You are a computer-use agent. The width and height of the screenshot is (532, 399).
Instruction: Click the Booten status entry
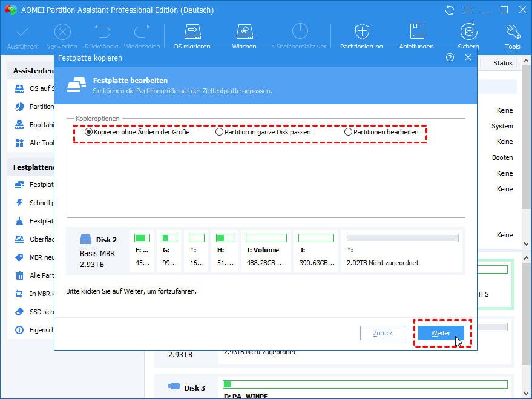[502, 157]
